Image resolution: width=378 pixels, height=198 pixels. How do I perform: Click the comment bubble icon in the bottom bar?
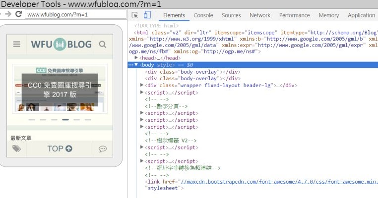103,149
